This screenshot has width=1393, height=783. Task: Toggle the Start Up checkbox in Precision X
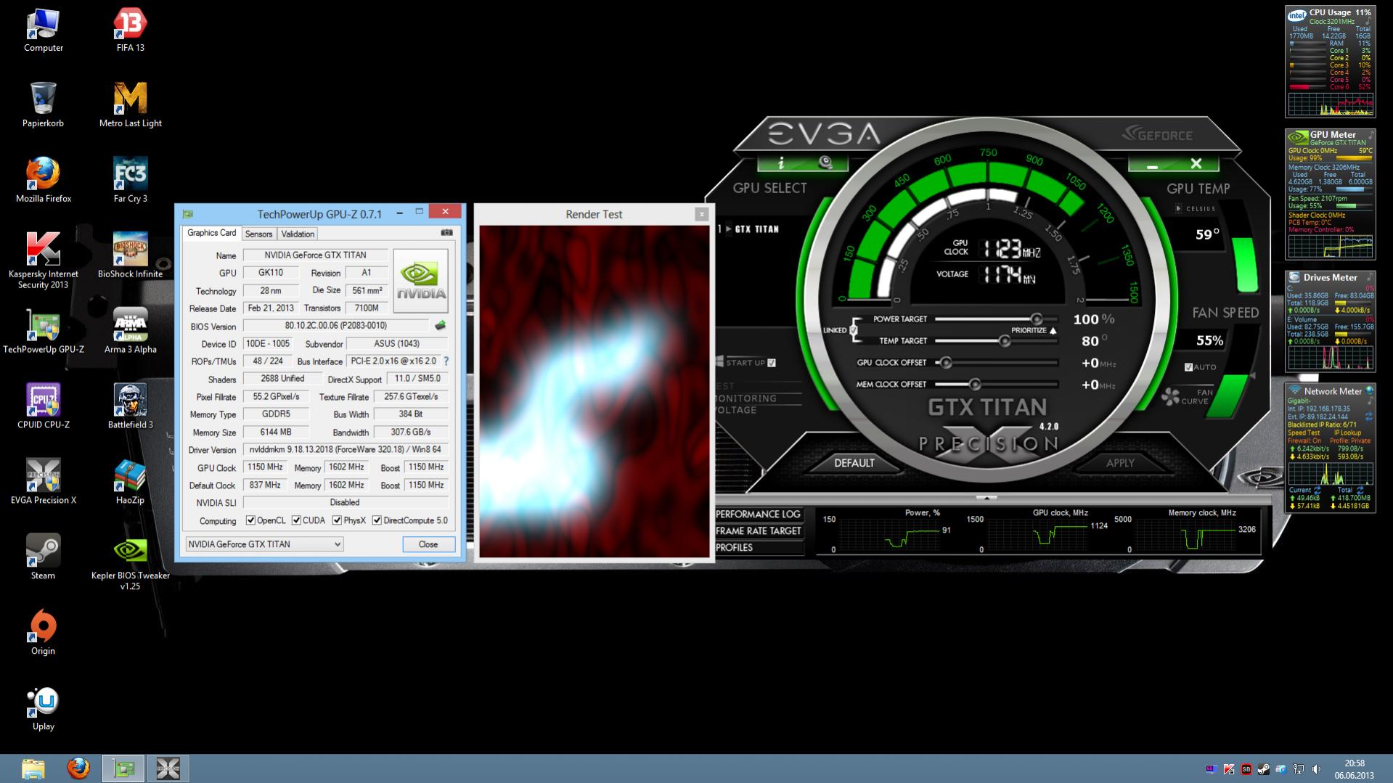pyautogui.click(x=772, y=363)
